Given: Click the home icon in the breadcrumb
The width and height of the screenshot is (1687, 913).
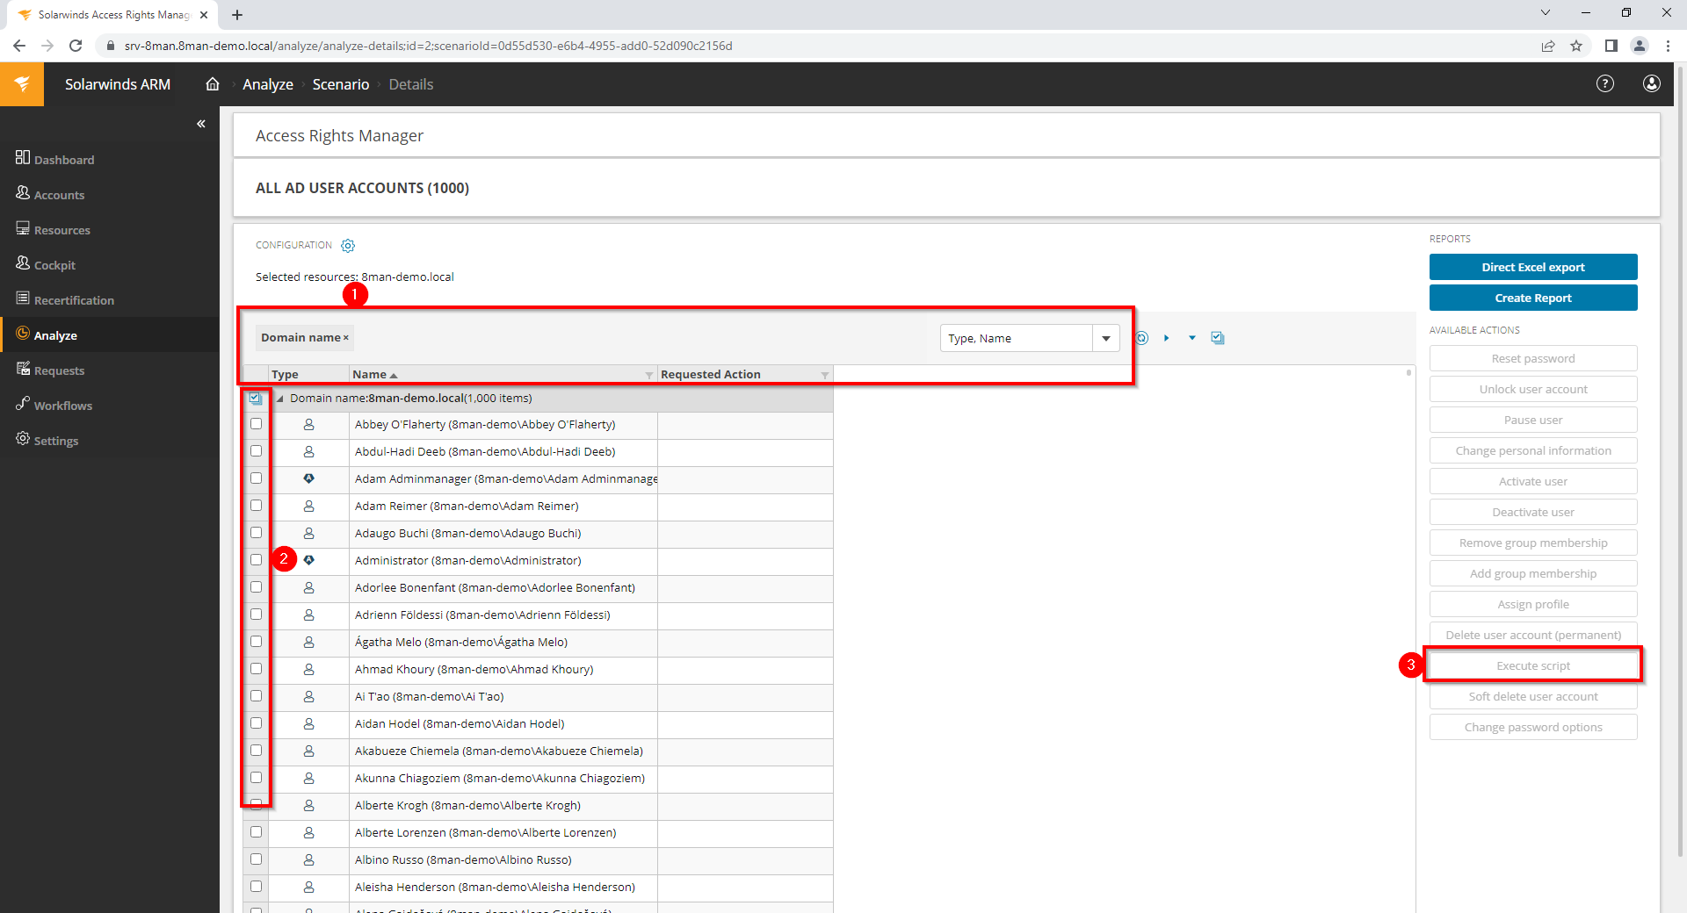Looking at the screenshot, I should [x=212, y=83].
